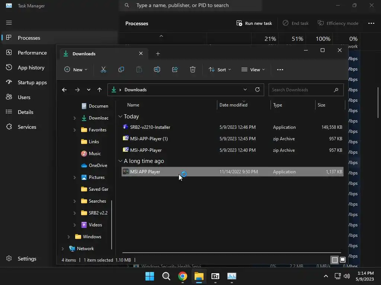Viewport: 381px width, 285px height.
Task: Go forward with Explorer forward arrow
Action: pyautogui.click(x=77, y=90)
